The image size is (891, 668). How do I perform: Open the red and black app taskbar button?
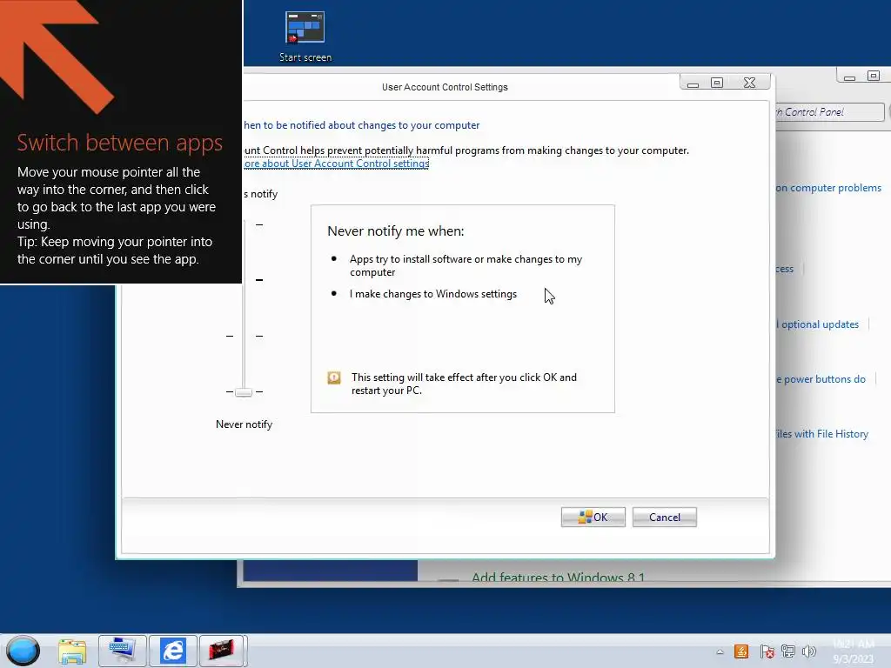222,651
